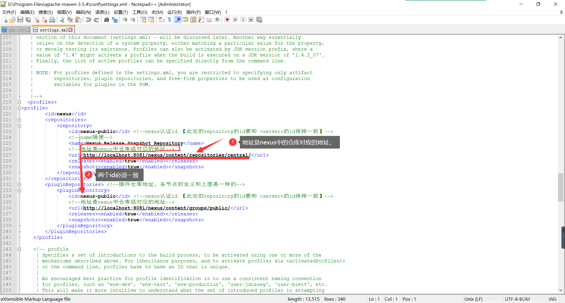Image resolution: width=565 pixels, height=303 pixels.
Task: Close the settings.xml tab
Action: [x=70, y=29]
